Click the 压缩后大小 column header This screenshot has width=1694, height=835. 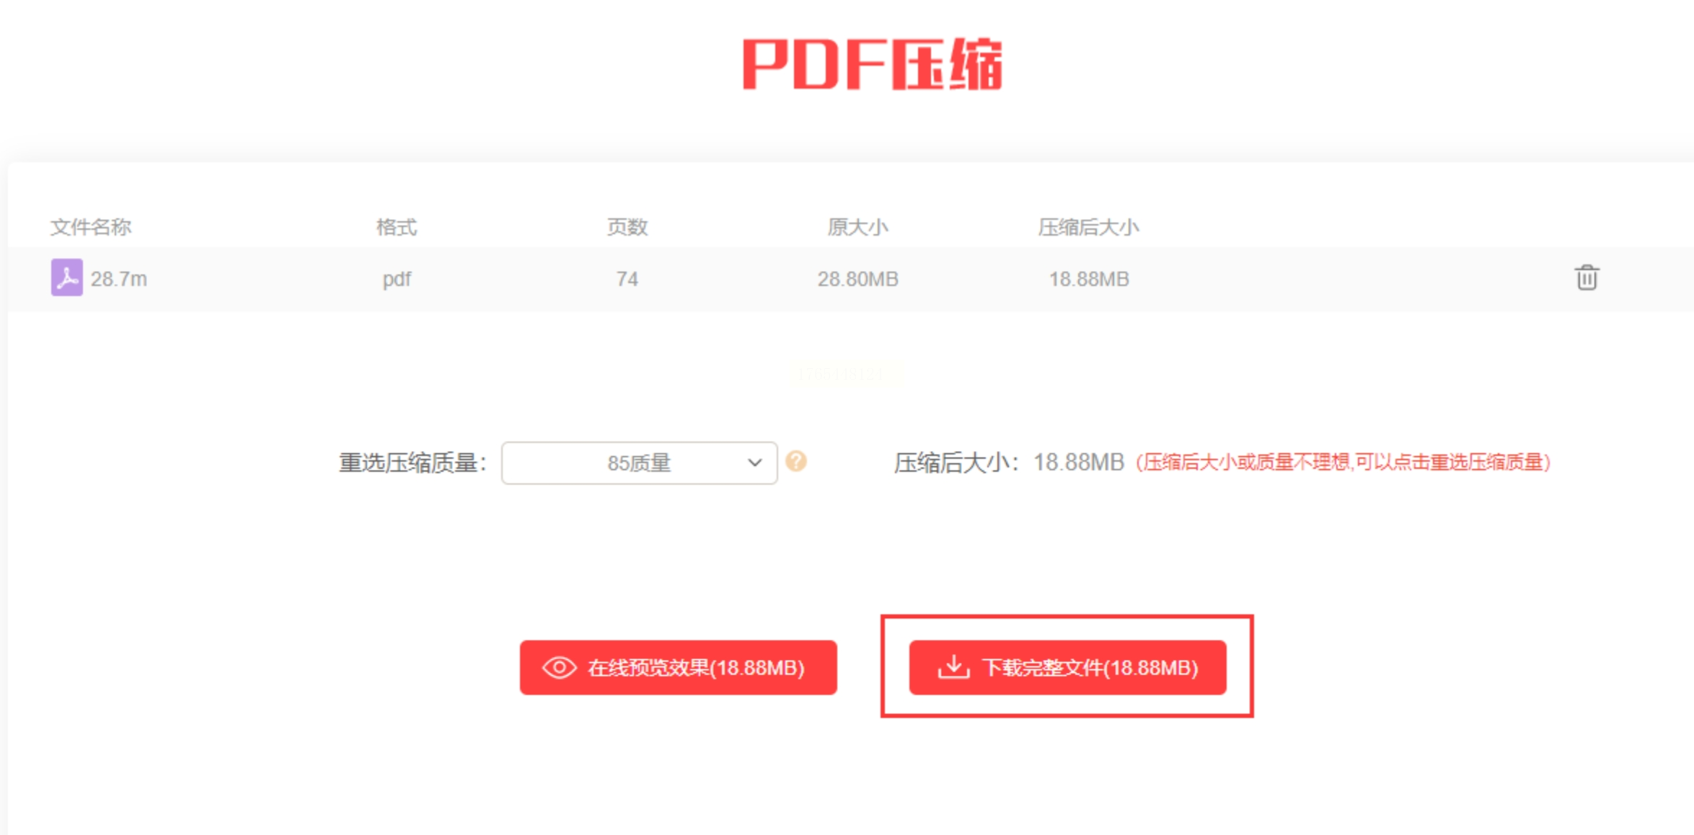(x=1088, y=227)
